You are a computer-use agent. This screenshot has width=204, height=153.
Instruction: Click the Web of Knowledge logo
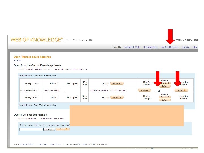37,40
